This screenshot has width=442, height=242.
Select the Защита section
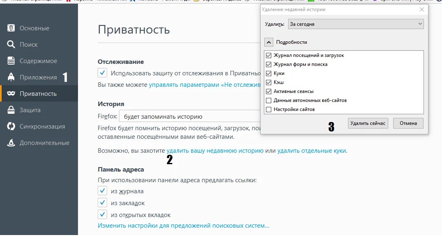coord(39,110)
